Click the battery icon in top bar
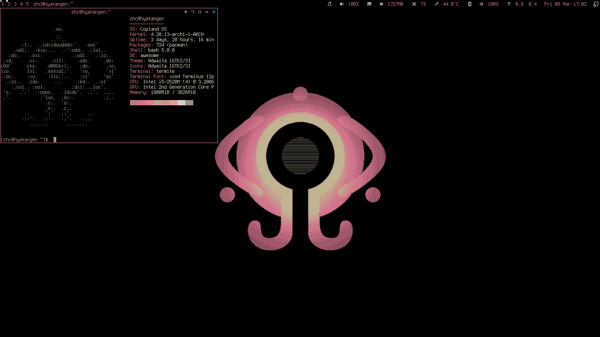This screenshot has height=337, width=600. 470,4
